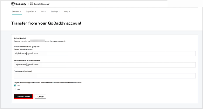Viewport: 203px width, 109px height.
Task: Open the DNS menu
Action: pos(44,11)
